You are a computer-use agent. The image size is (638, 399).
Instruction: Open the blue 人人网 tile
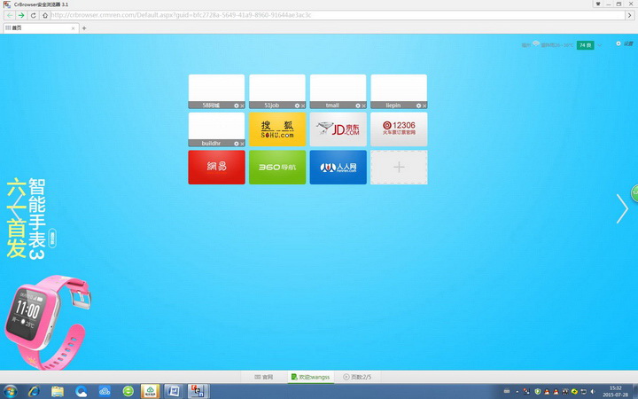coord(338,168)
